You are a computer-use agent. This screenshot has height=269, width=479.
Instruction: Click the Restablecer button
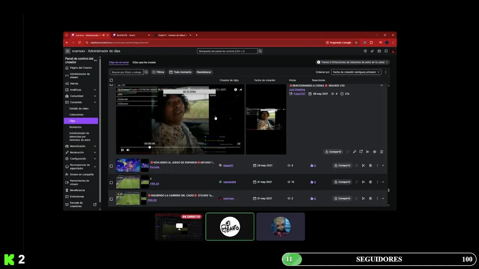pyautogui.click(x=204, y=72)
